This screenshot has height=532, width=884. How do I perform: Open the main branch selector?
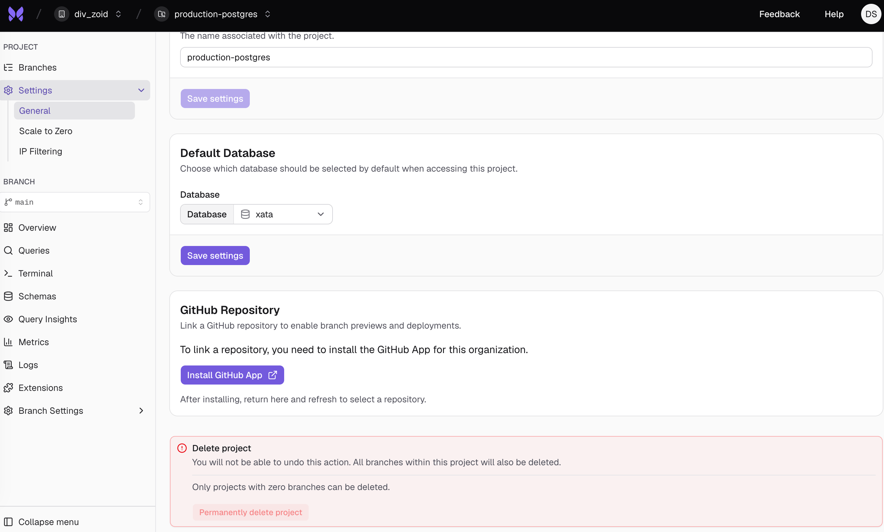[75, 202]
